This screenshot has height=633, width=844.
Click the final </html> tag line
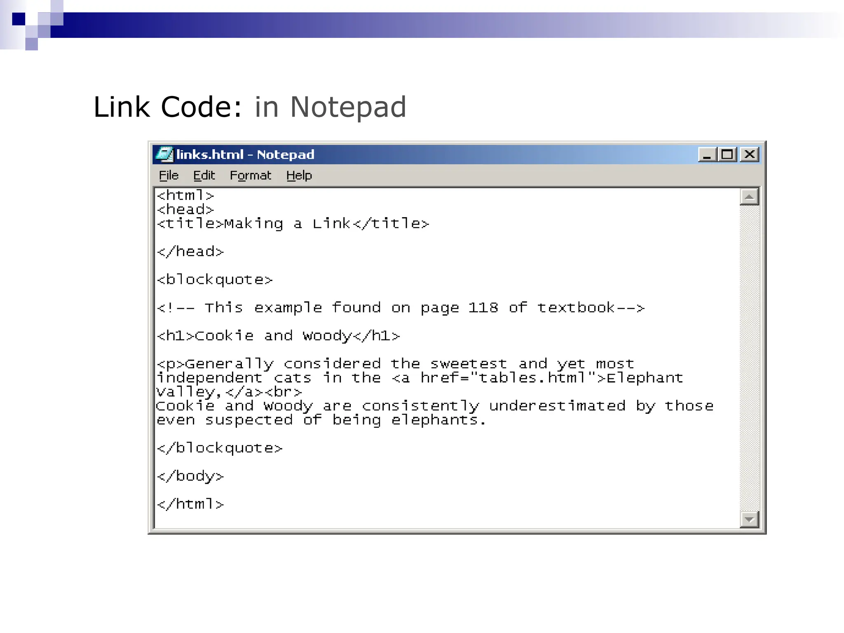tap(190, 504)
